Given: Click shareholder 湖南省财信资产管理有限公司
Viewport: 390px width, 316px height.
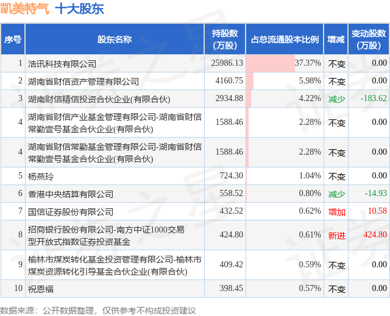Looking at the screenshot, I should (83, 82).
